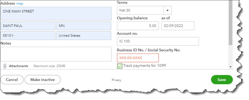
Task: Select the Net 30 terms field
Action: 140,10
